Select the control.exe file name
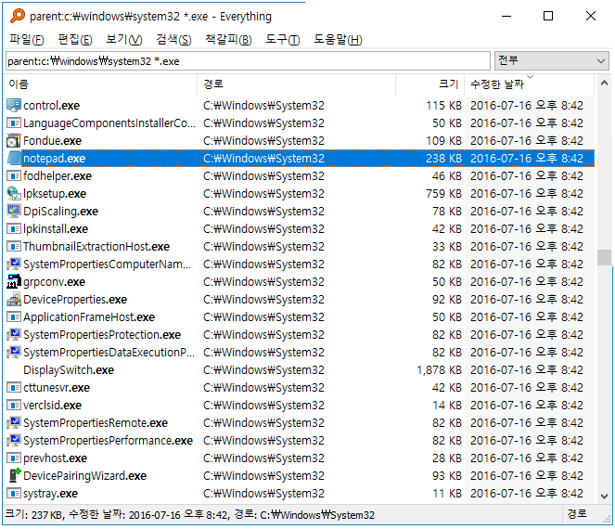615x529 pixels. (x=51, y=105)
